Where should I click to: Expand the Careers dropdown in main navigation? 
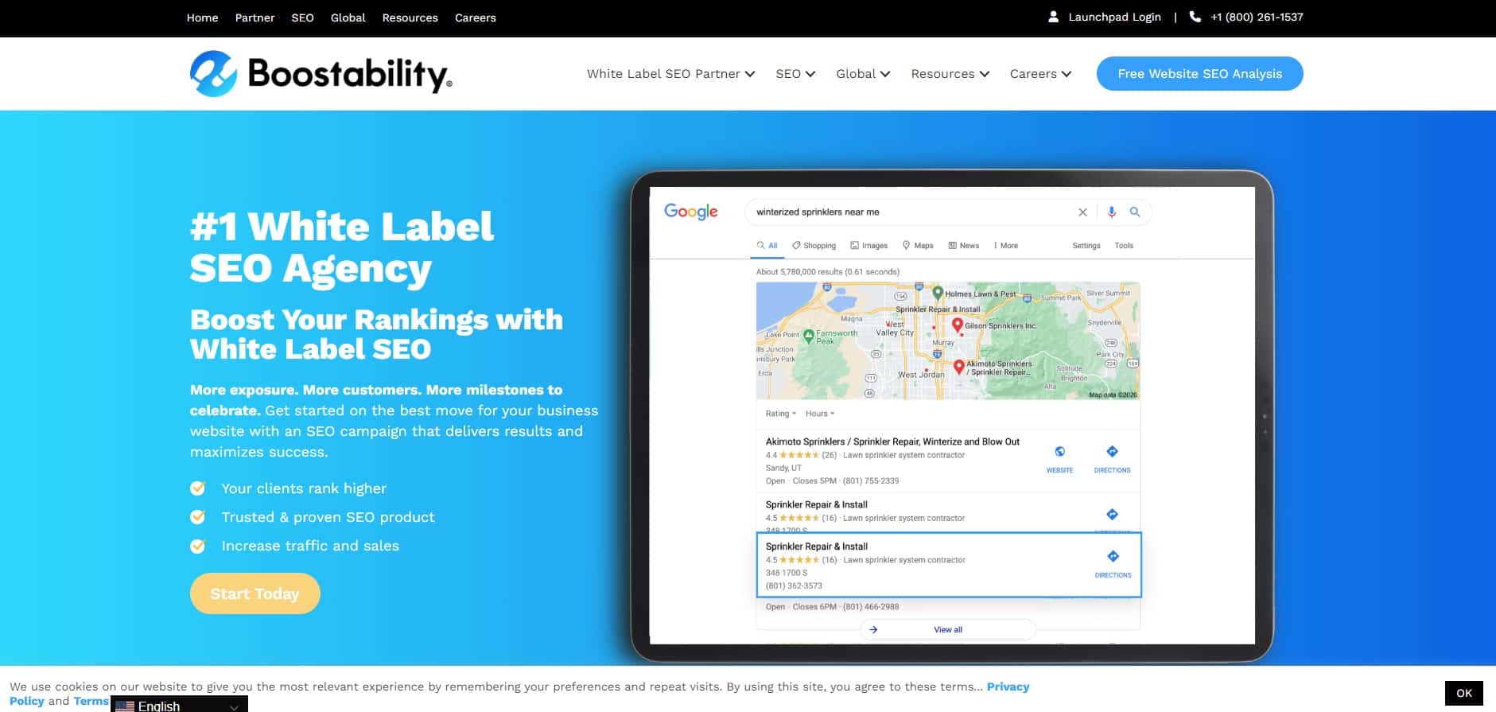tap(1040, 74)
